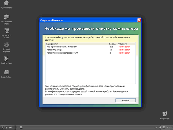Open the Windows Start menu

[7, 127]
